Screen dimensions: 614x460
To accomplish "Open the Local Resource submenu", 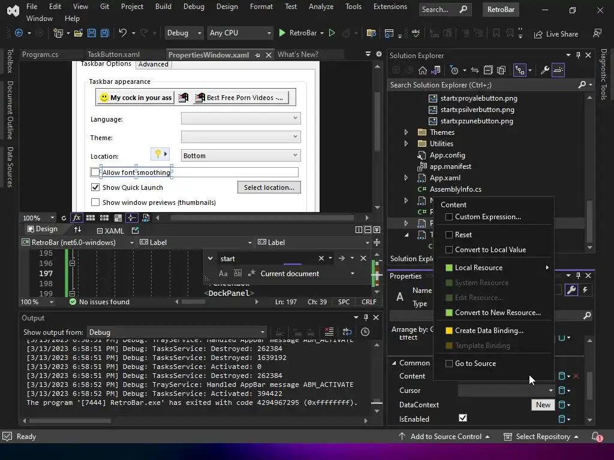I will tap(494, 268).
